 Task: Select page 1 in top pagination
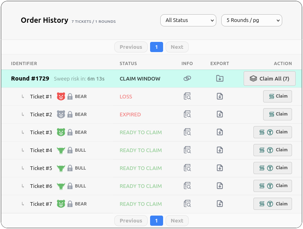point(157,47)
